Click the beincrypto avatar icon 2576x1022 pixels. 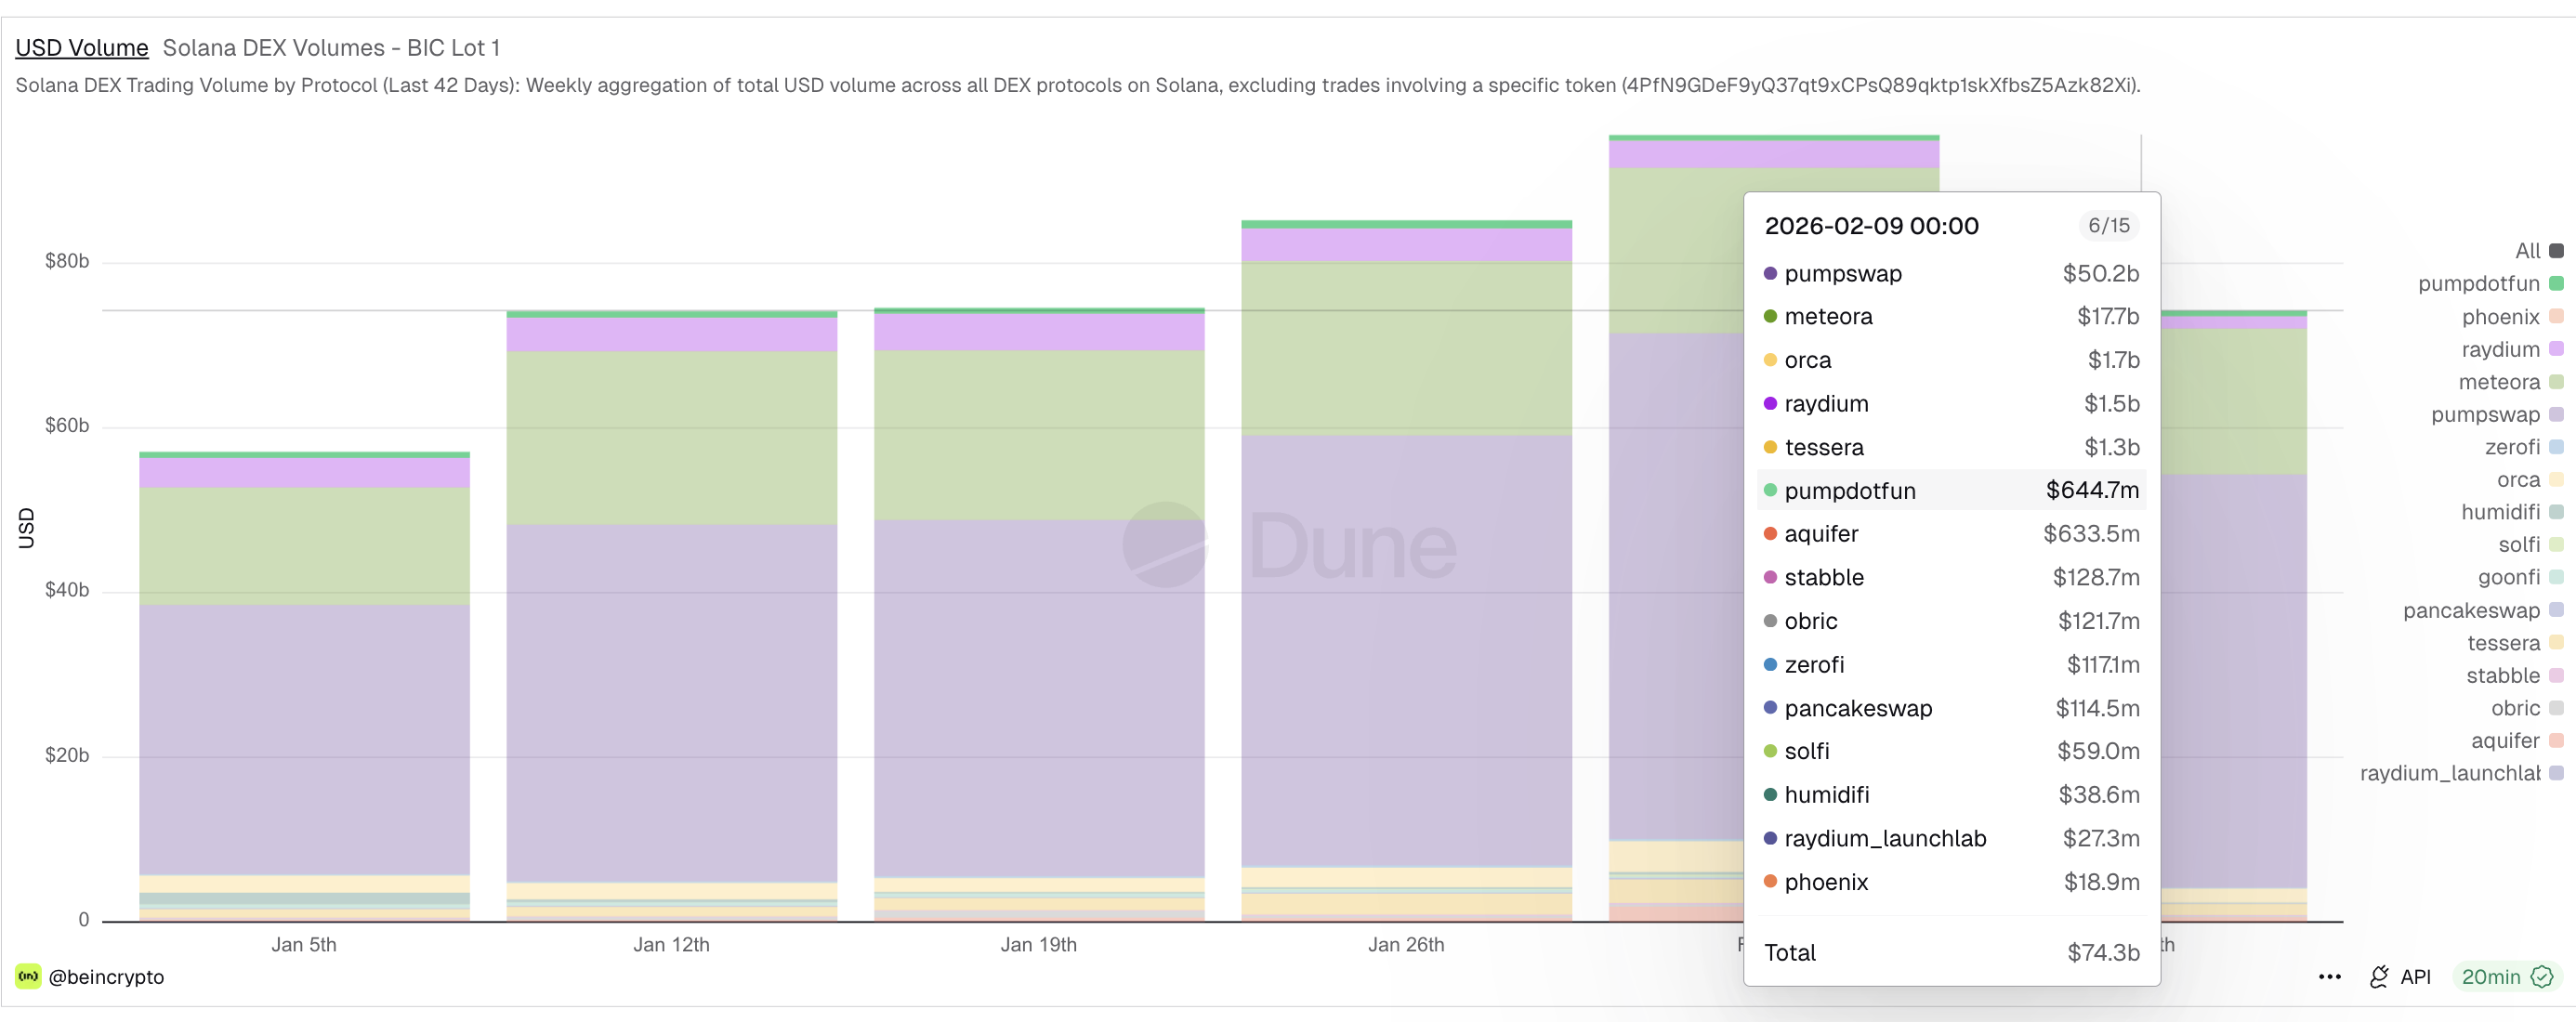pos(28,976)
